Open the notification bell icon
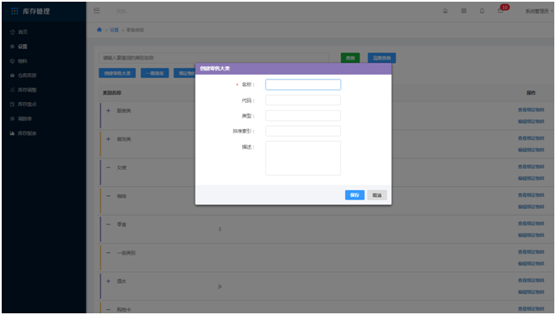The width and height of the screenshot is (556, 315). tap(482, 11)
